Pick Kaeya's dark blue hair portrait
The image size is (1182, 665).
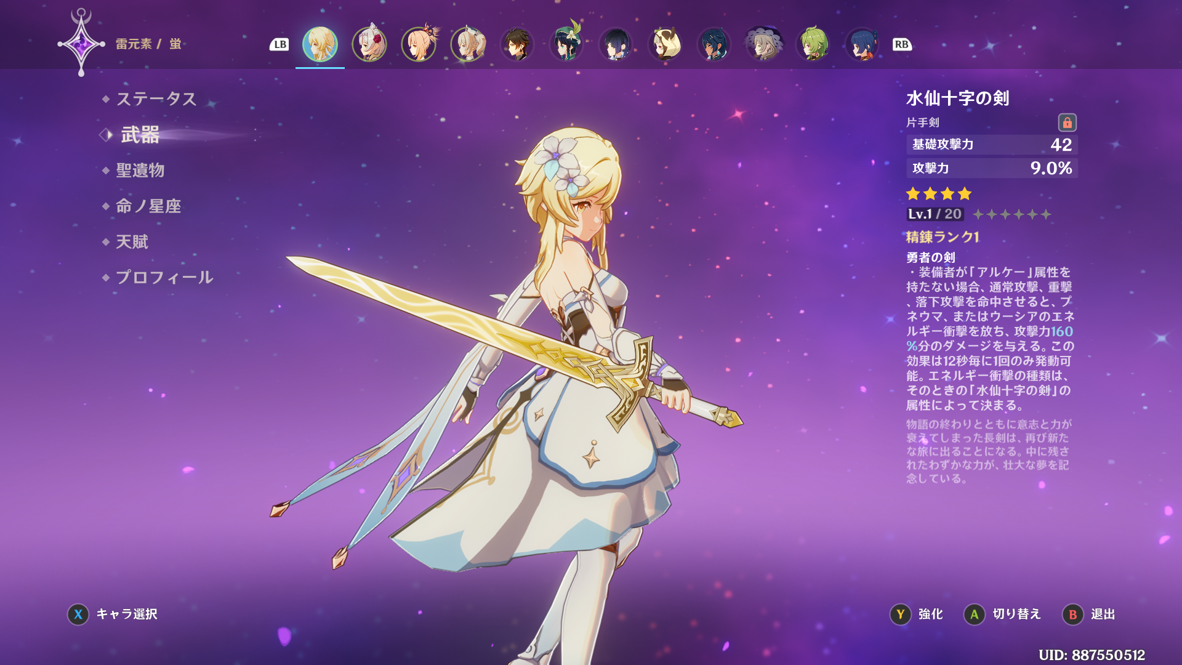coord(714,44)
